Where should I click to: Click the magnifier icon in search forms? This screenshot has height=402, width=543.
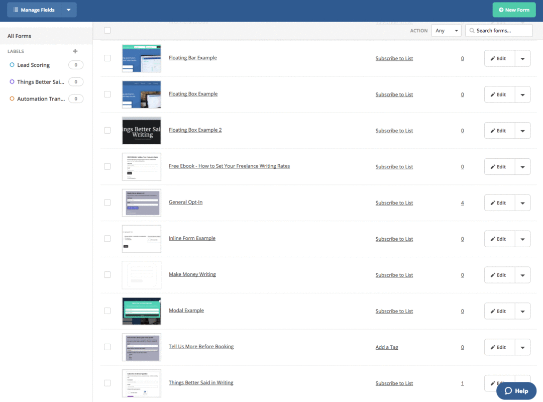[472, 31]
